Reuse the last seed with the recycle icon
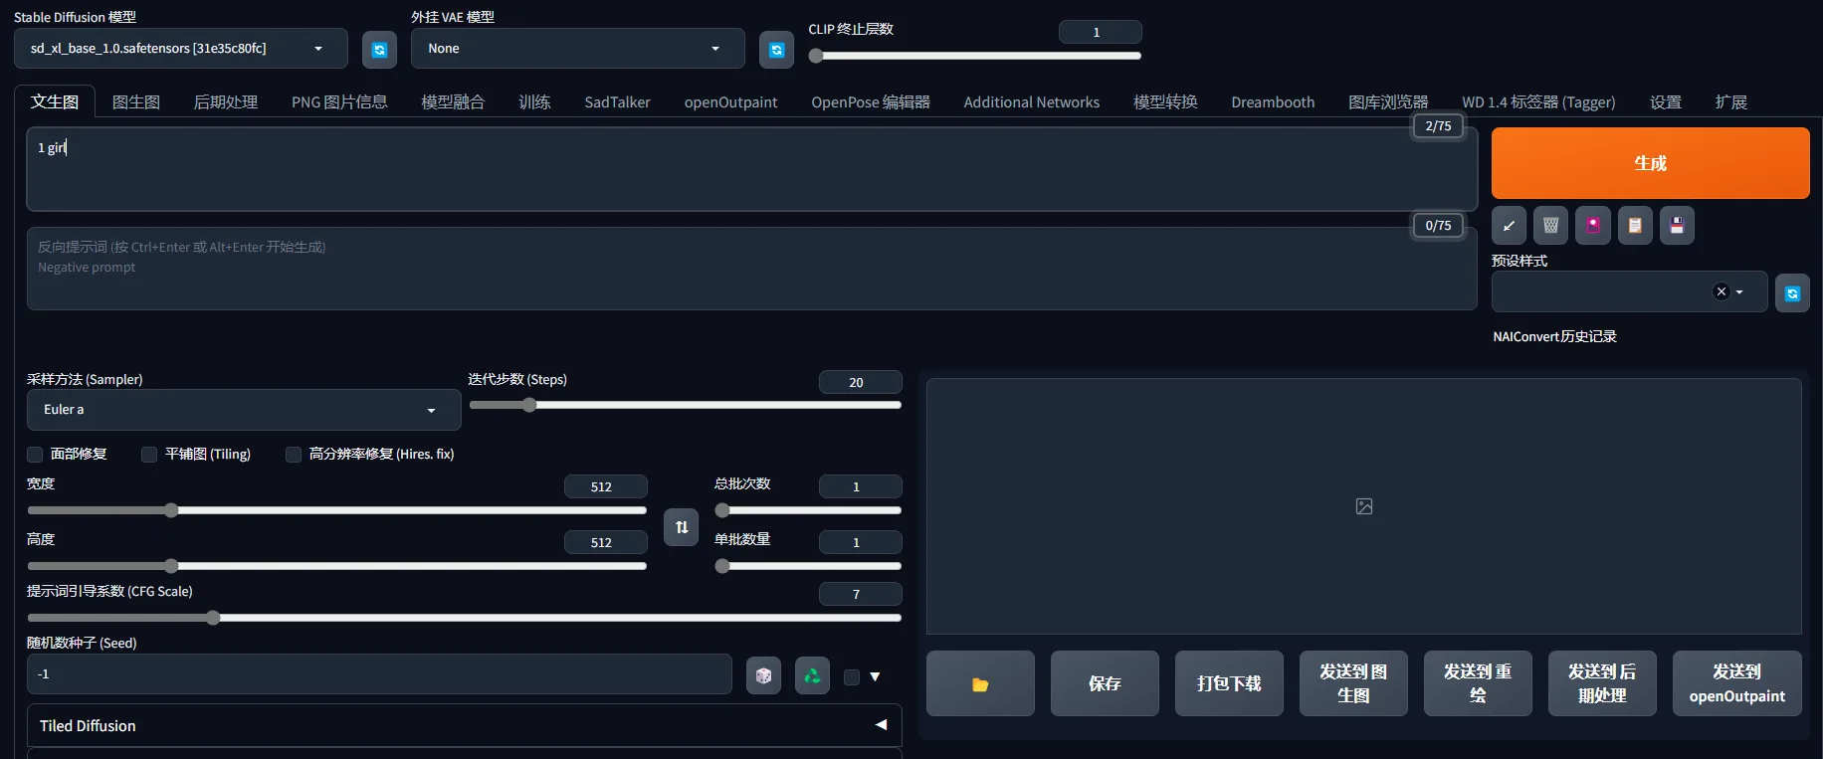The image size is (1823, 759). (x=812, y=676)
